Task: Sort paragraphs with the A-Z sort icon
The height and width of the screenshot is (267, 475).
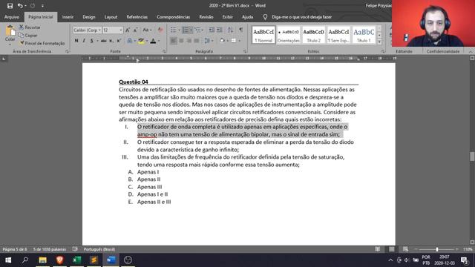Action: pos(230,30)
